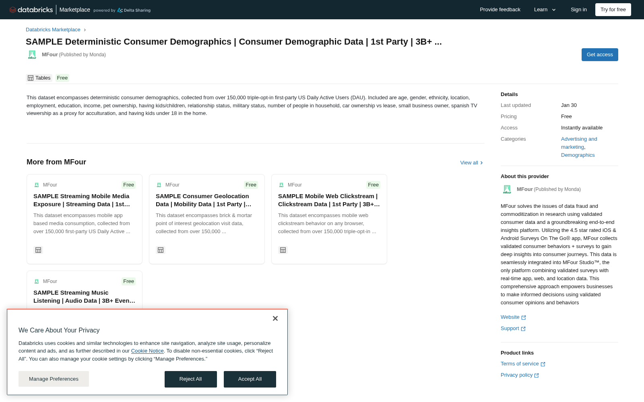
Task: Open Provide feedback in the header
Action: pyautogui.click(x=500, y=10)
